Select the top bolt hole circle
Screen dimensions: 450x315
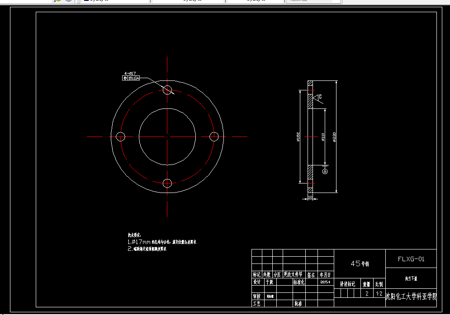click(x=167, y=90)
